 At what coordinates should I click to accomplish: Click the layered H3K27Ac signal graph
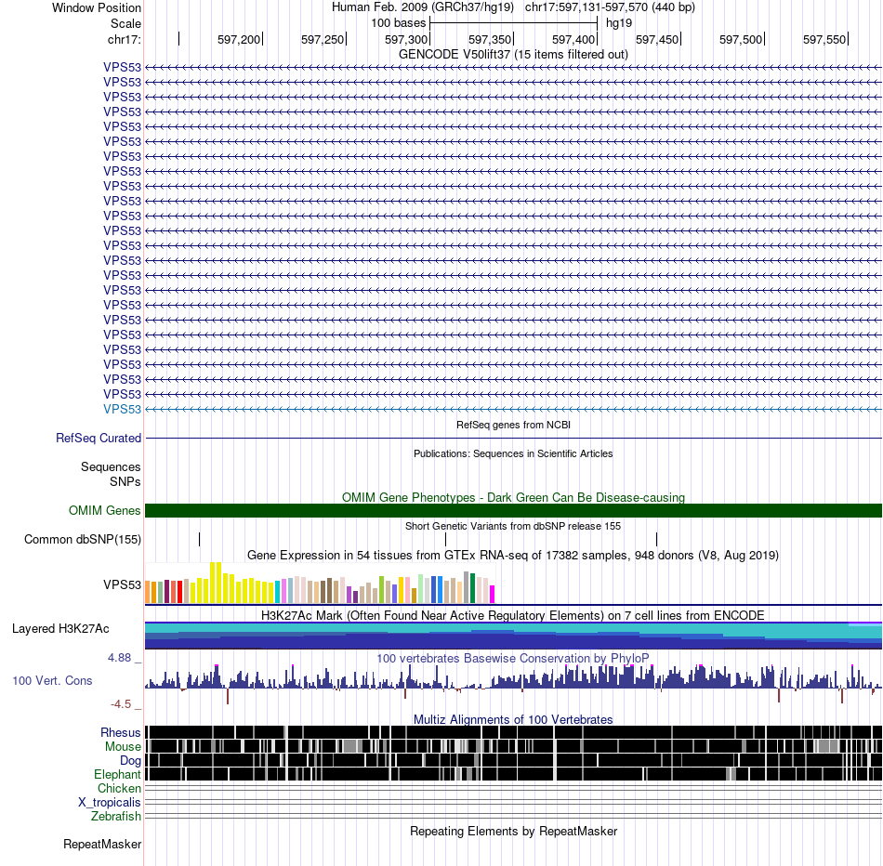pyautogui.click(x=513, y=636)
